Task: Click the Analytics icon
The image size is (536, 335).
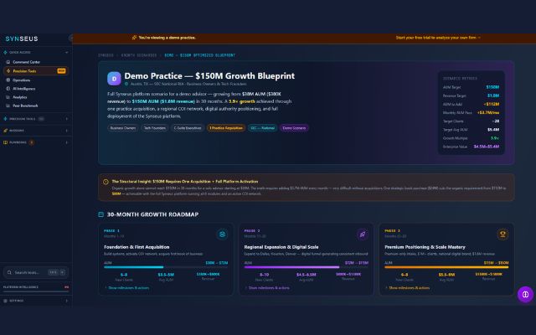Action: coord(8,97)
